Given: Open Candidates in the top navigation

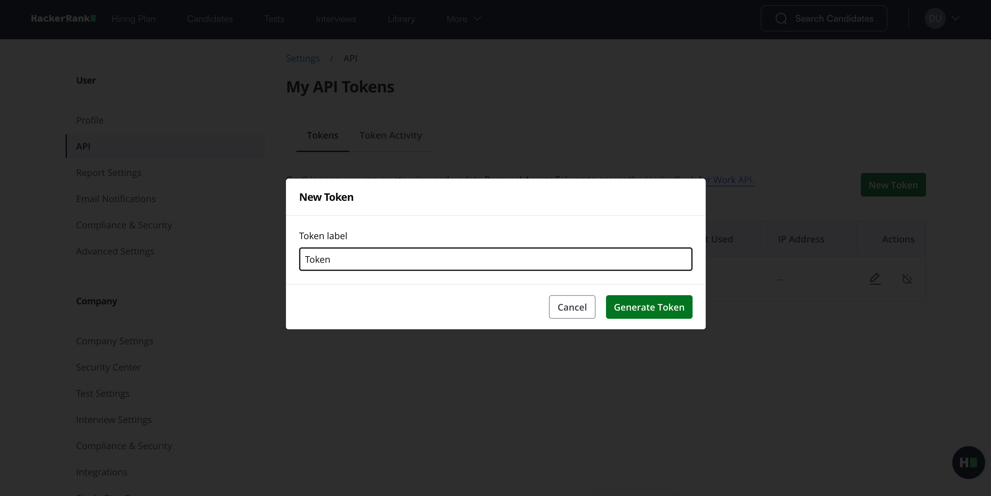Looking at the screenshot, I should 210,19.
